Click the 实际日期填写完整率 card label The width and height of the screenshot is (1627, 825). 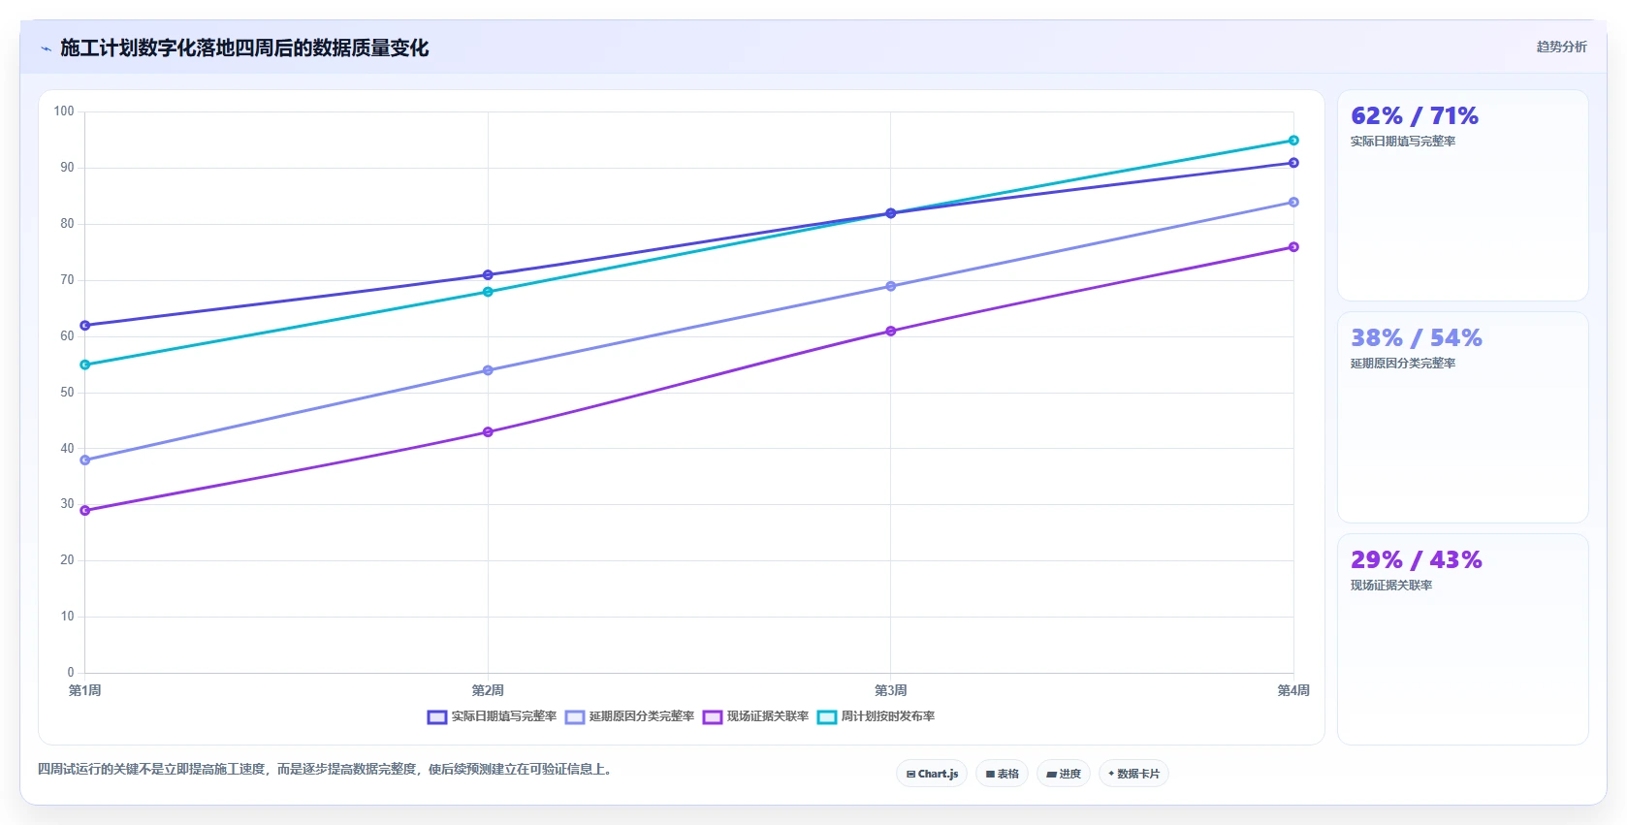pyautogui.click(x=1403, y=142)
